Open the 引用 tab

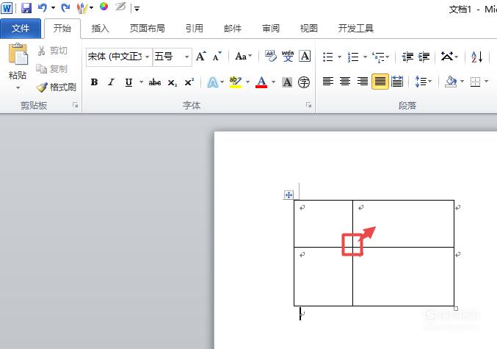click(195, 29)
